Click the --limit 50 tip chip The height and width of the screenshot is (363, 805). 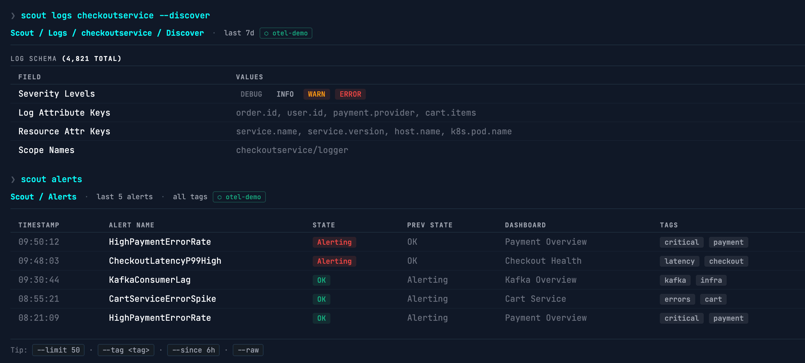58,350
